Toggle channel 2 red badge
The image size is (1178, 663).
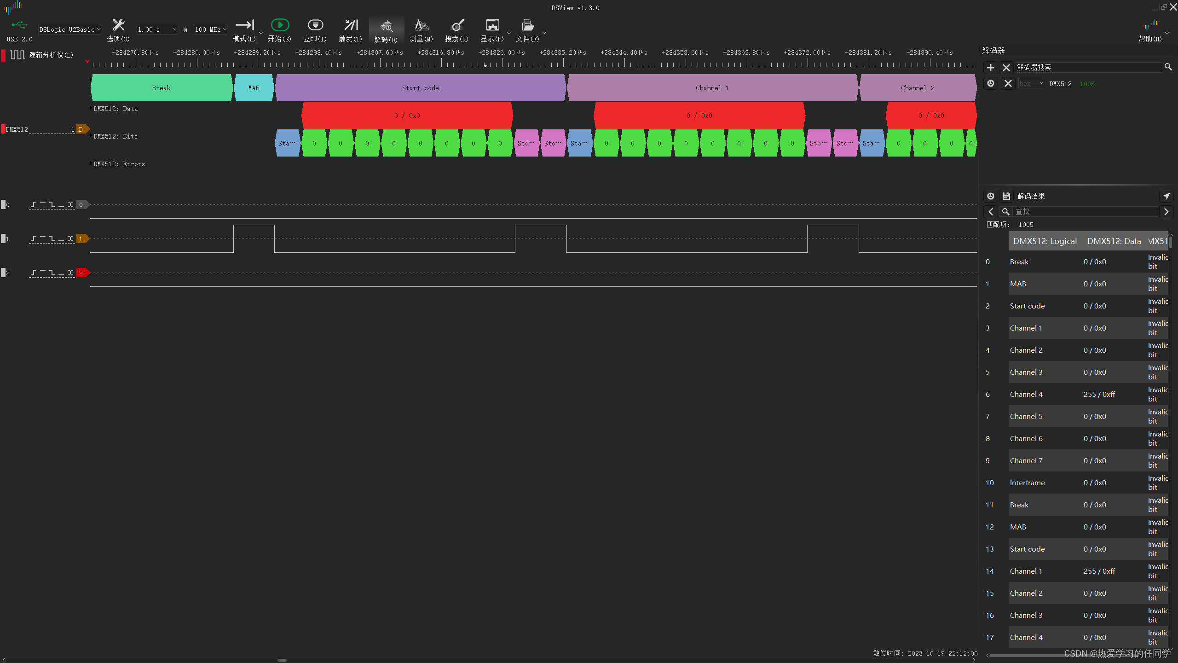click(x=81, y=273)
